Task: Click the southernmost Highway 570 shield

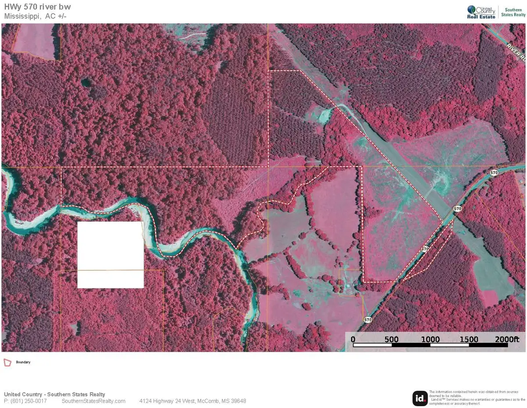Action: 368,320
